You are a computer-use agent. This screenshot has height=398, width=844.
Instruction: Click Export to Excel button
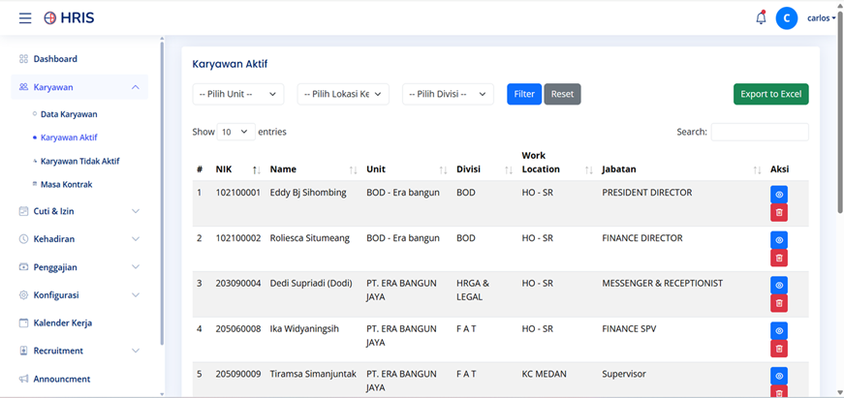(770, 94)
